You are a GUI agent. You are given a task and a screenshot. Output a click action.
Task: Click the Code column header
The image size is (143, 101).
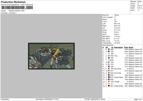[126, 47]
